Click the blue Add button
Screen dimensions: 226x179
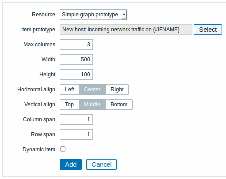click(71, 164)
